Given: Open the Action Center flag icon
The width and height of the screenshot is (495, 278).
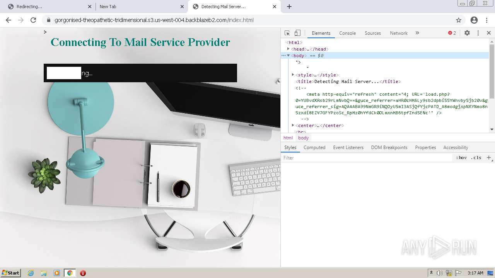Looking at the screenshot, I should [x=458, y=273].
